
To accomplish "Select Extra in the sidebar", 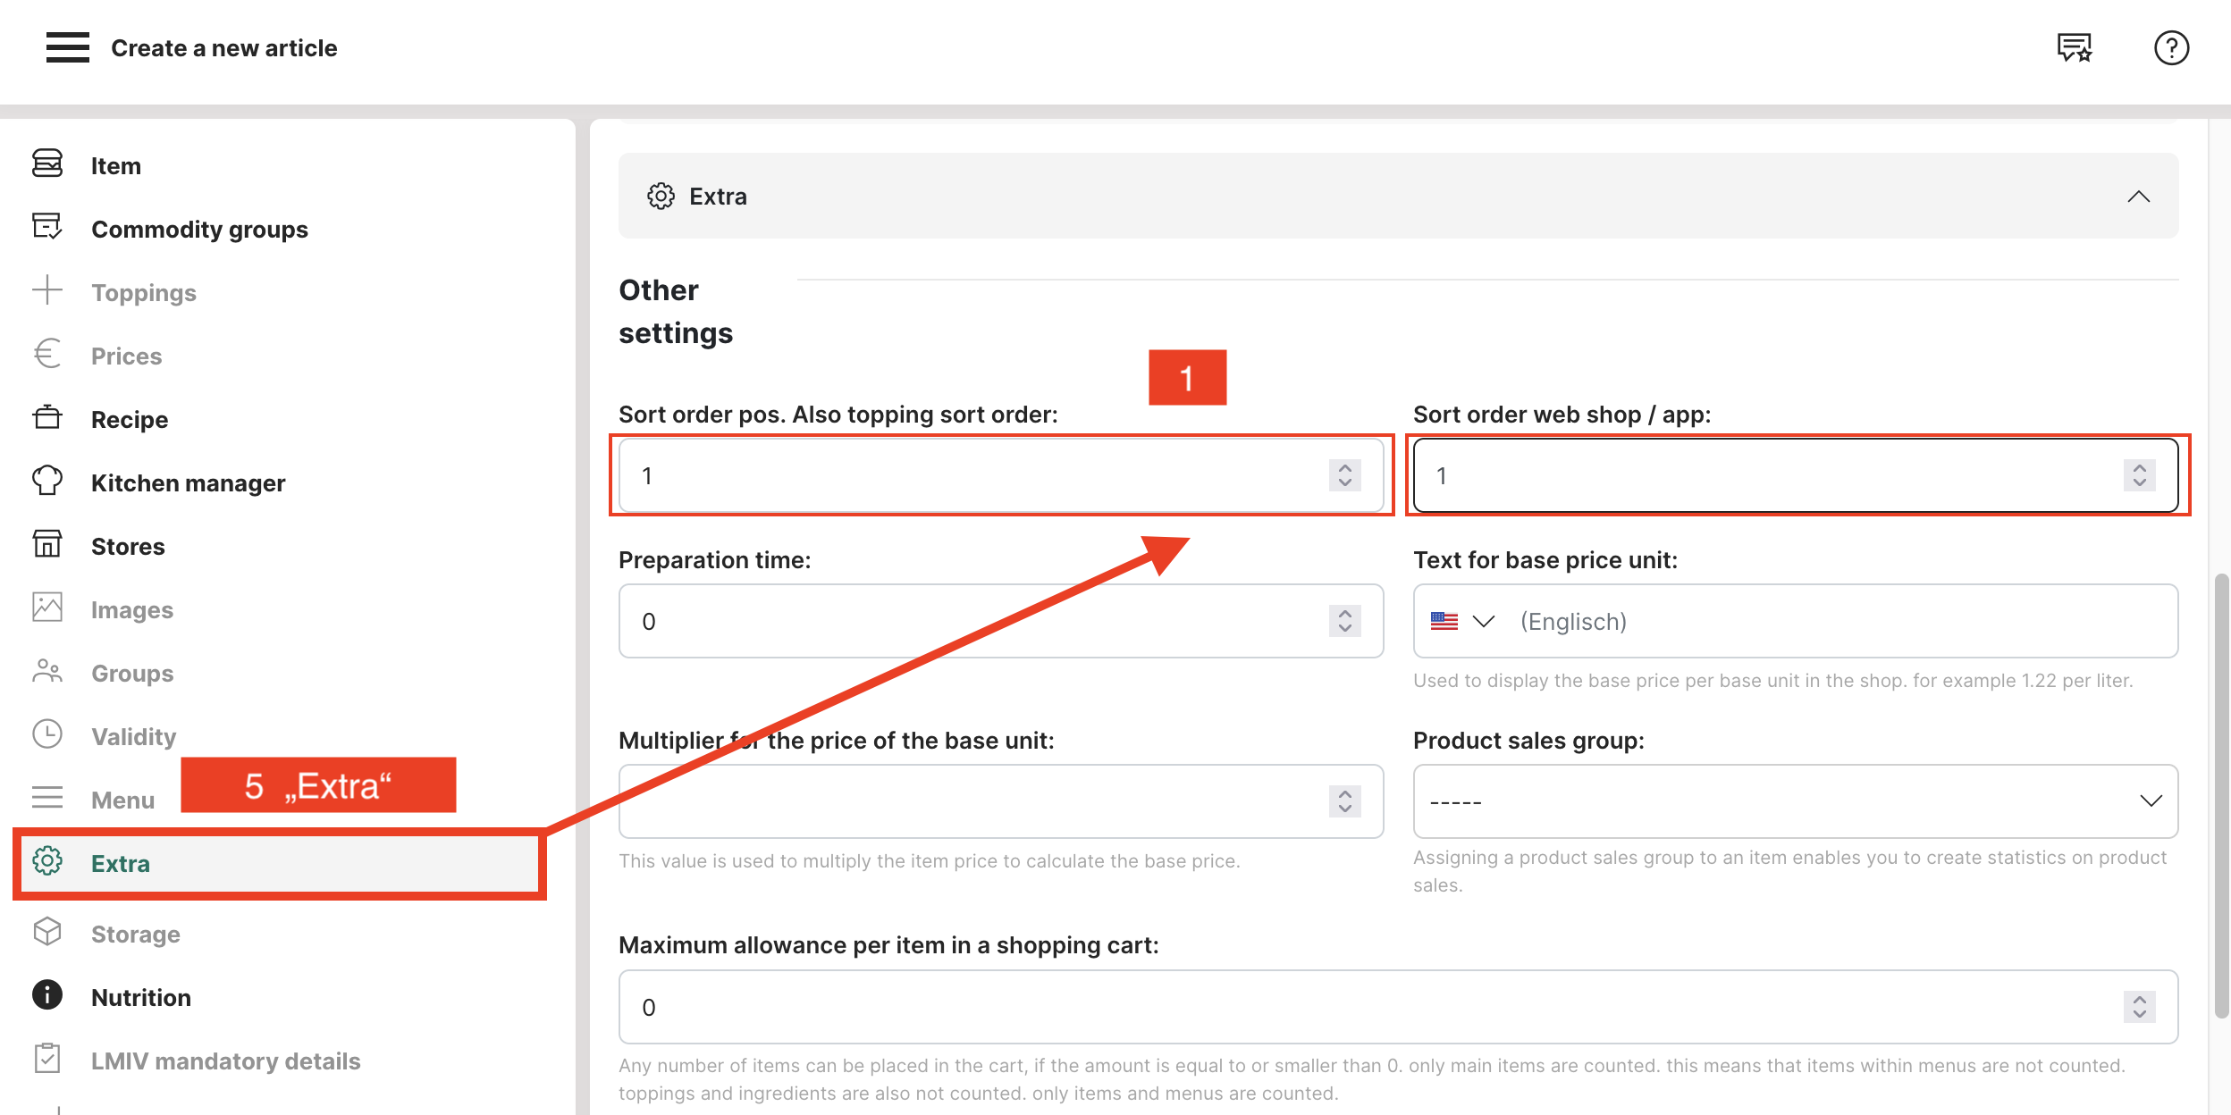I will point(121,863).
